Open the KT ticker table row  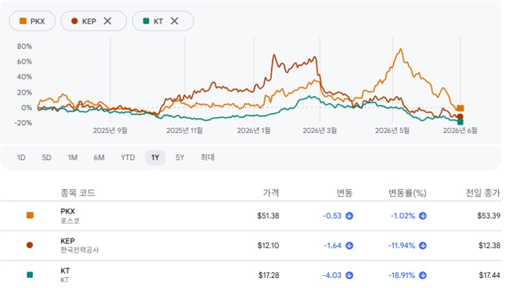click(251, 275)
